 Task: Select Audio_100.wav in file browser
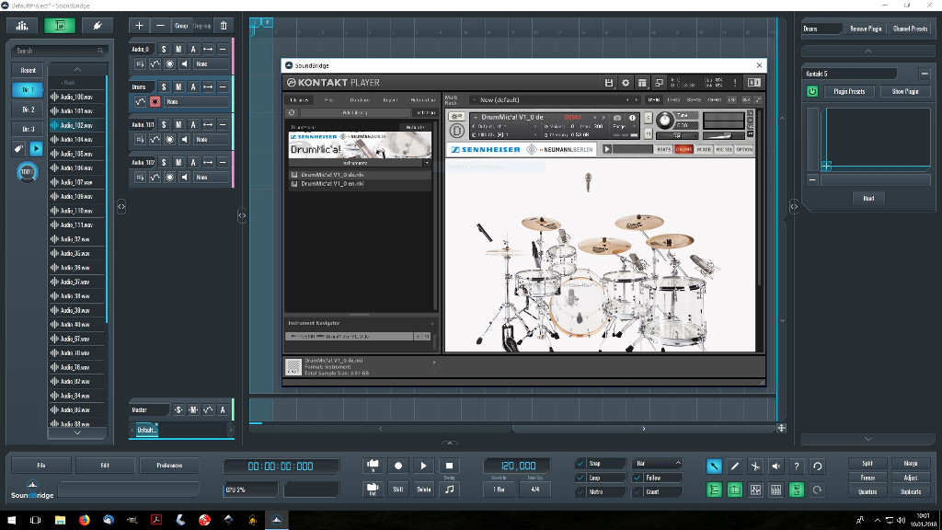point(77,97)
